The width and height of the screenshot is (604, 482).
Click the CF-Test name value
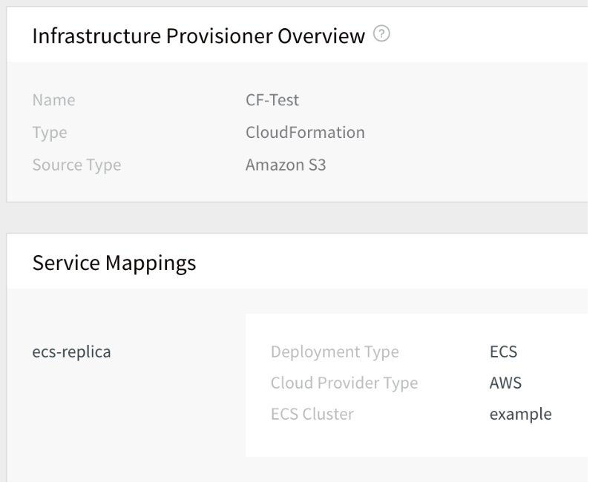[x=272, y=99]
